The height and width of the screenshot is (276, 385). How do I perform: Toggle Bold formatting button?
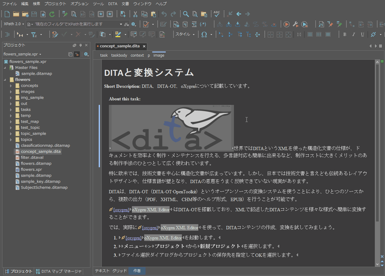coord(345,34)
